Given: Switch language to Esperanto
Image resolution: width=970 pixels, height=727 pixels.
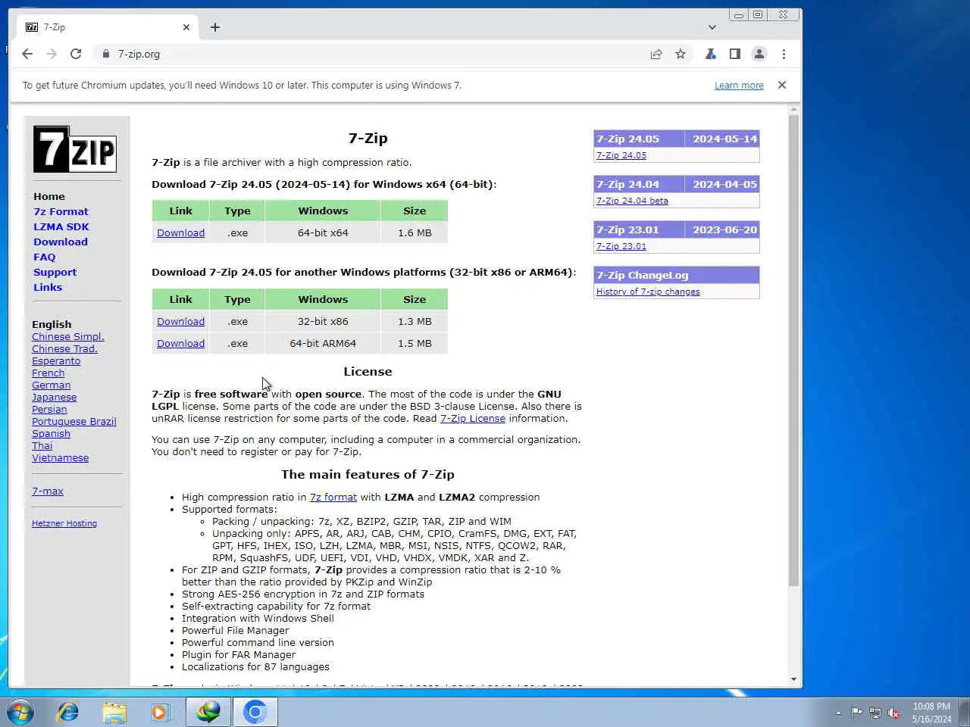Looking at the screenshot, I should (x=56, y=361).
